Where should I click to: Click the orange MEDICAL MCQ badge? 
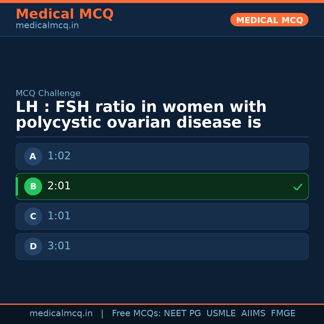pos(269,20)
